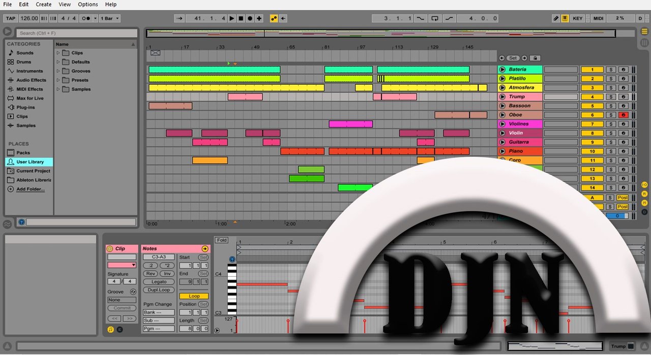Select User Library under Places

29,162
